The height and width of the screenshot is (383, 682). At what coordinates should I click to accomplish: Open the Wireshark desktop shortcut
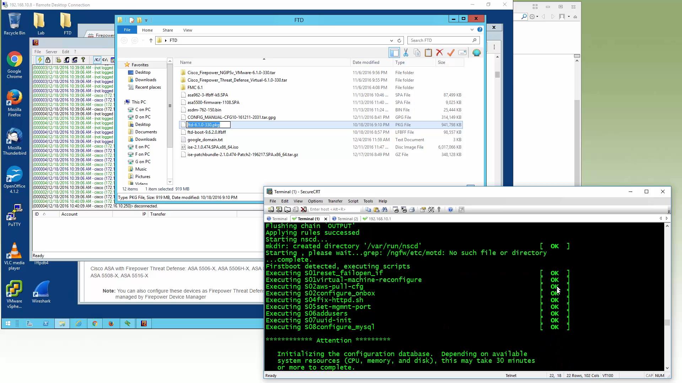[41, 292]
